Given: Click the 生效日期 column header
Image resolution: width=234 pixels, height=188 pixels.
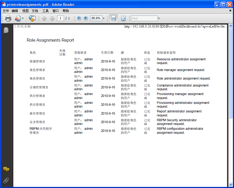Looking at the screenshot, I should pos(107,53).
